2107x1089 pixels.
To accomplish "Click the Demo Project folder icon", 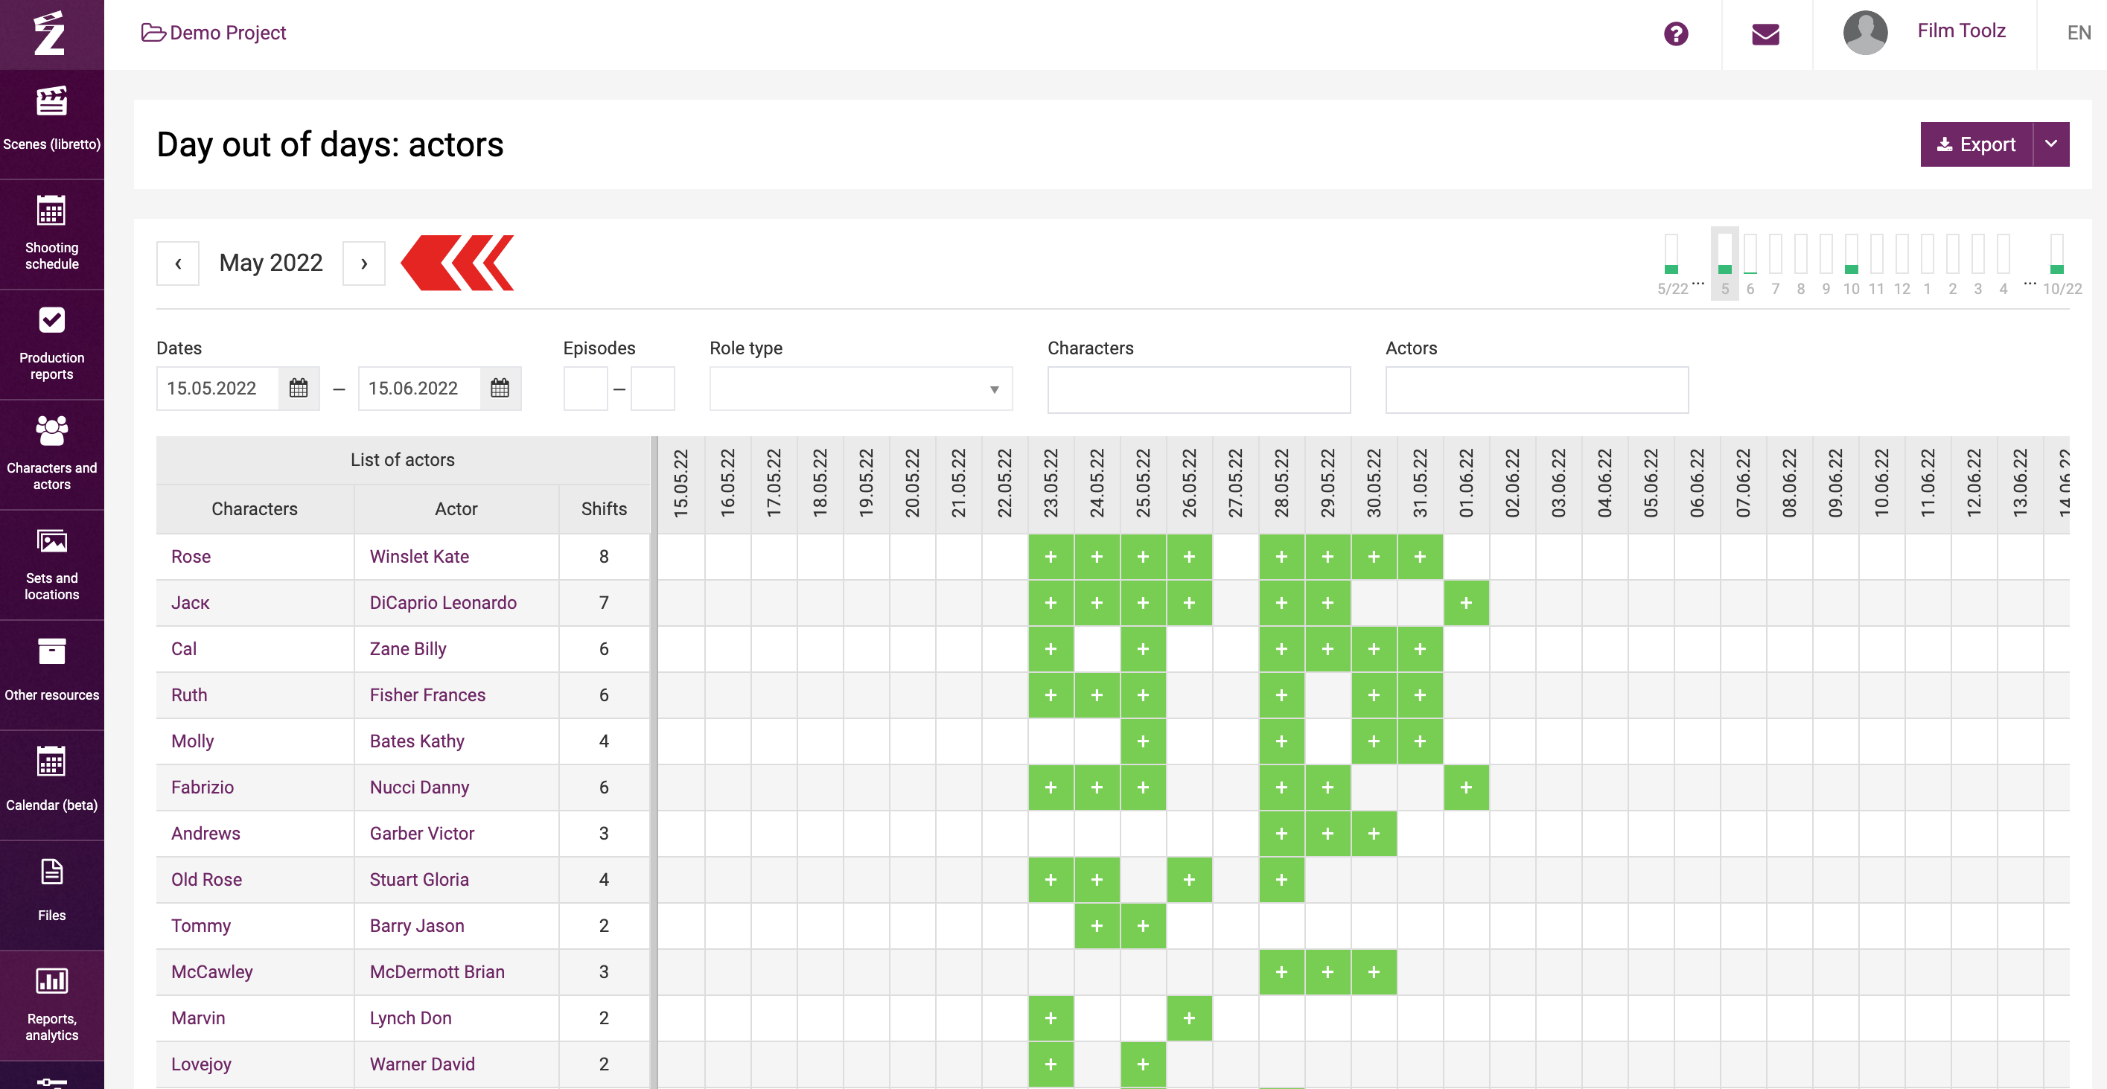I will click(x=153, y=33).
